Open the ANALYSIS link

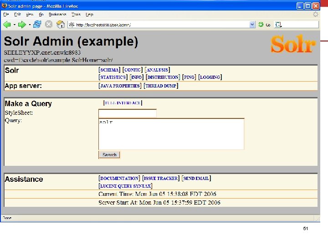(157, 70)
